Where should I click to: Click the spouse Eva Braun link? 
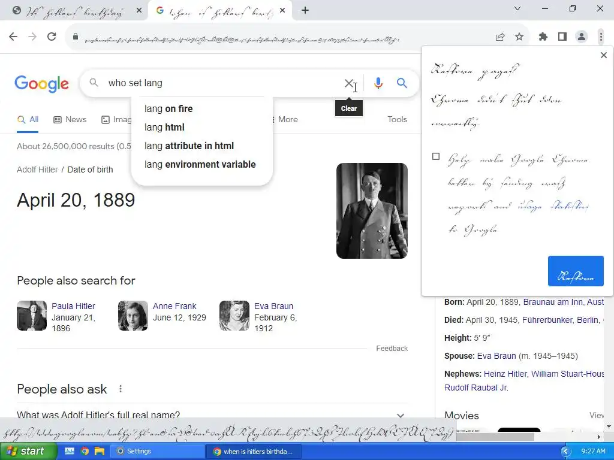point(496,356)
